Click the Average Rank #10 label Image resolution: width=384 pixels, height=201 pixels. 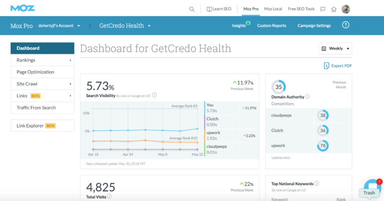[183, 138]
